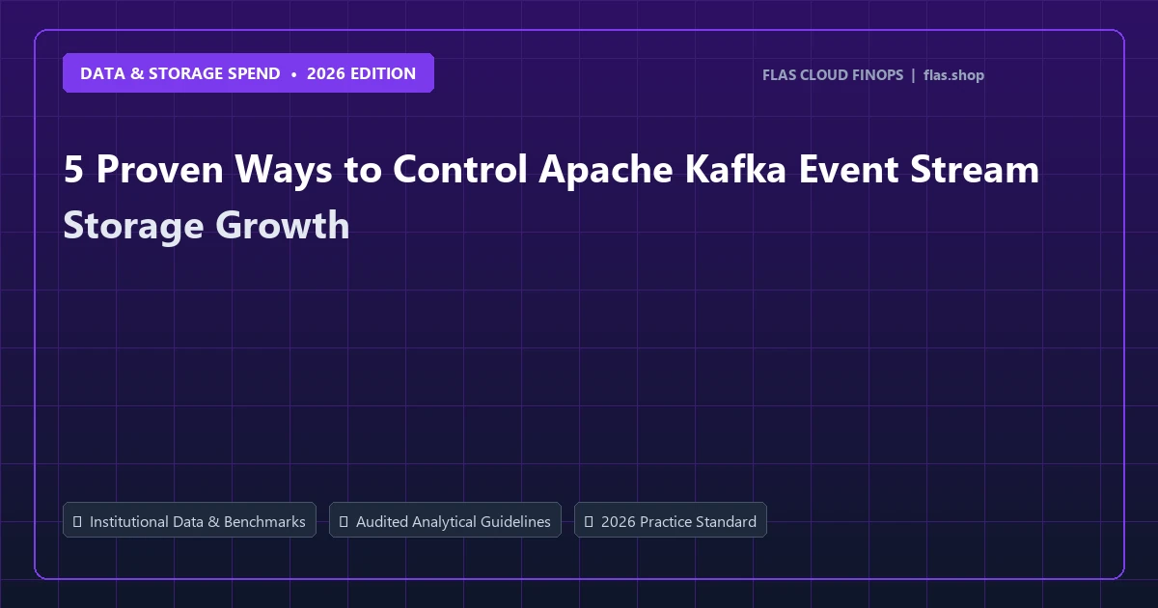Viewport: 1158px width, 608px height.
Task: Open the flas.shop link
Action: pyautogui.click(x=953, y=75)
